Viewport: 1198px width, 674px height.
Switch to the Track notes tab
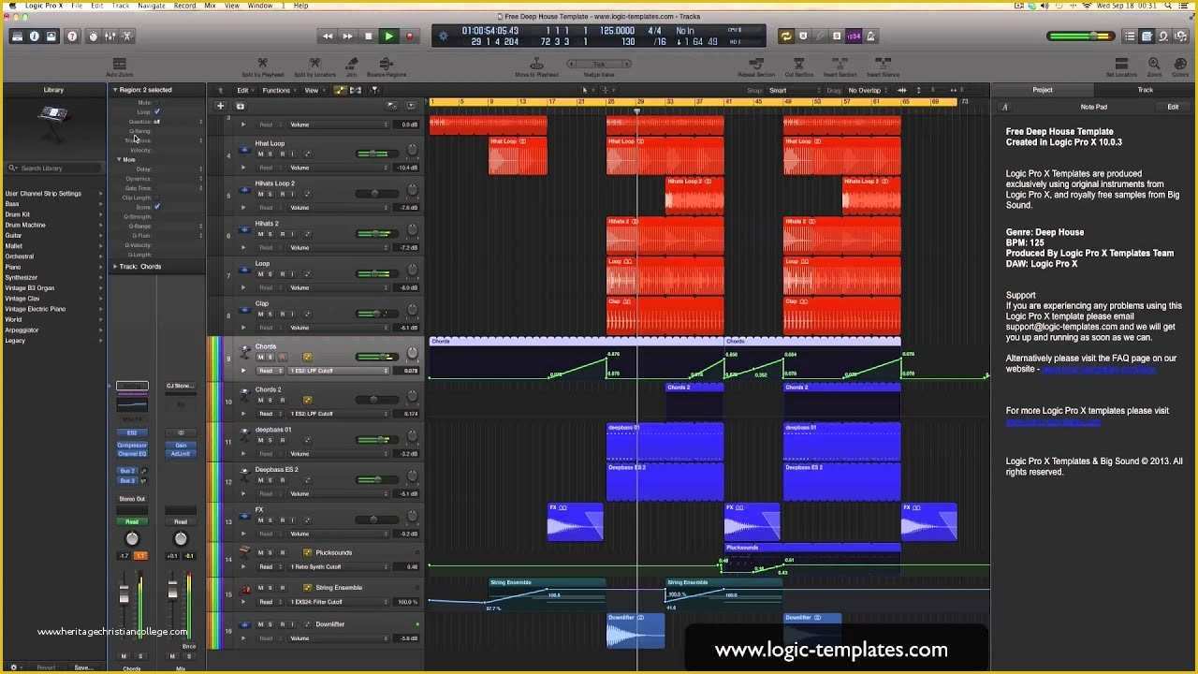point(1145,90)
